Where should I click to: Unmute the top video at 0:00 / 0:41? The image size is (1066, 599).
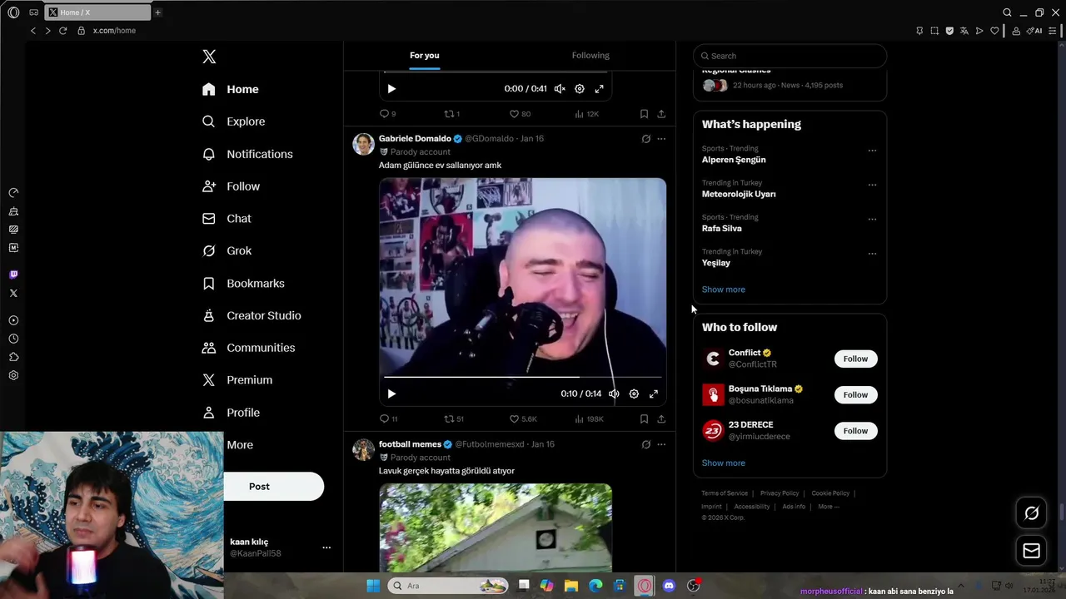coord(560,89)
